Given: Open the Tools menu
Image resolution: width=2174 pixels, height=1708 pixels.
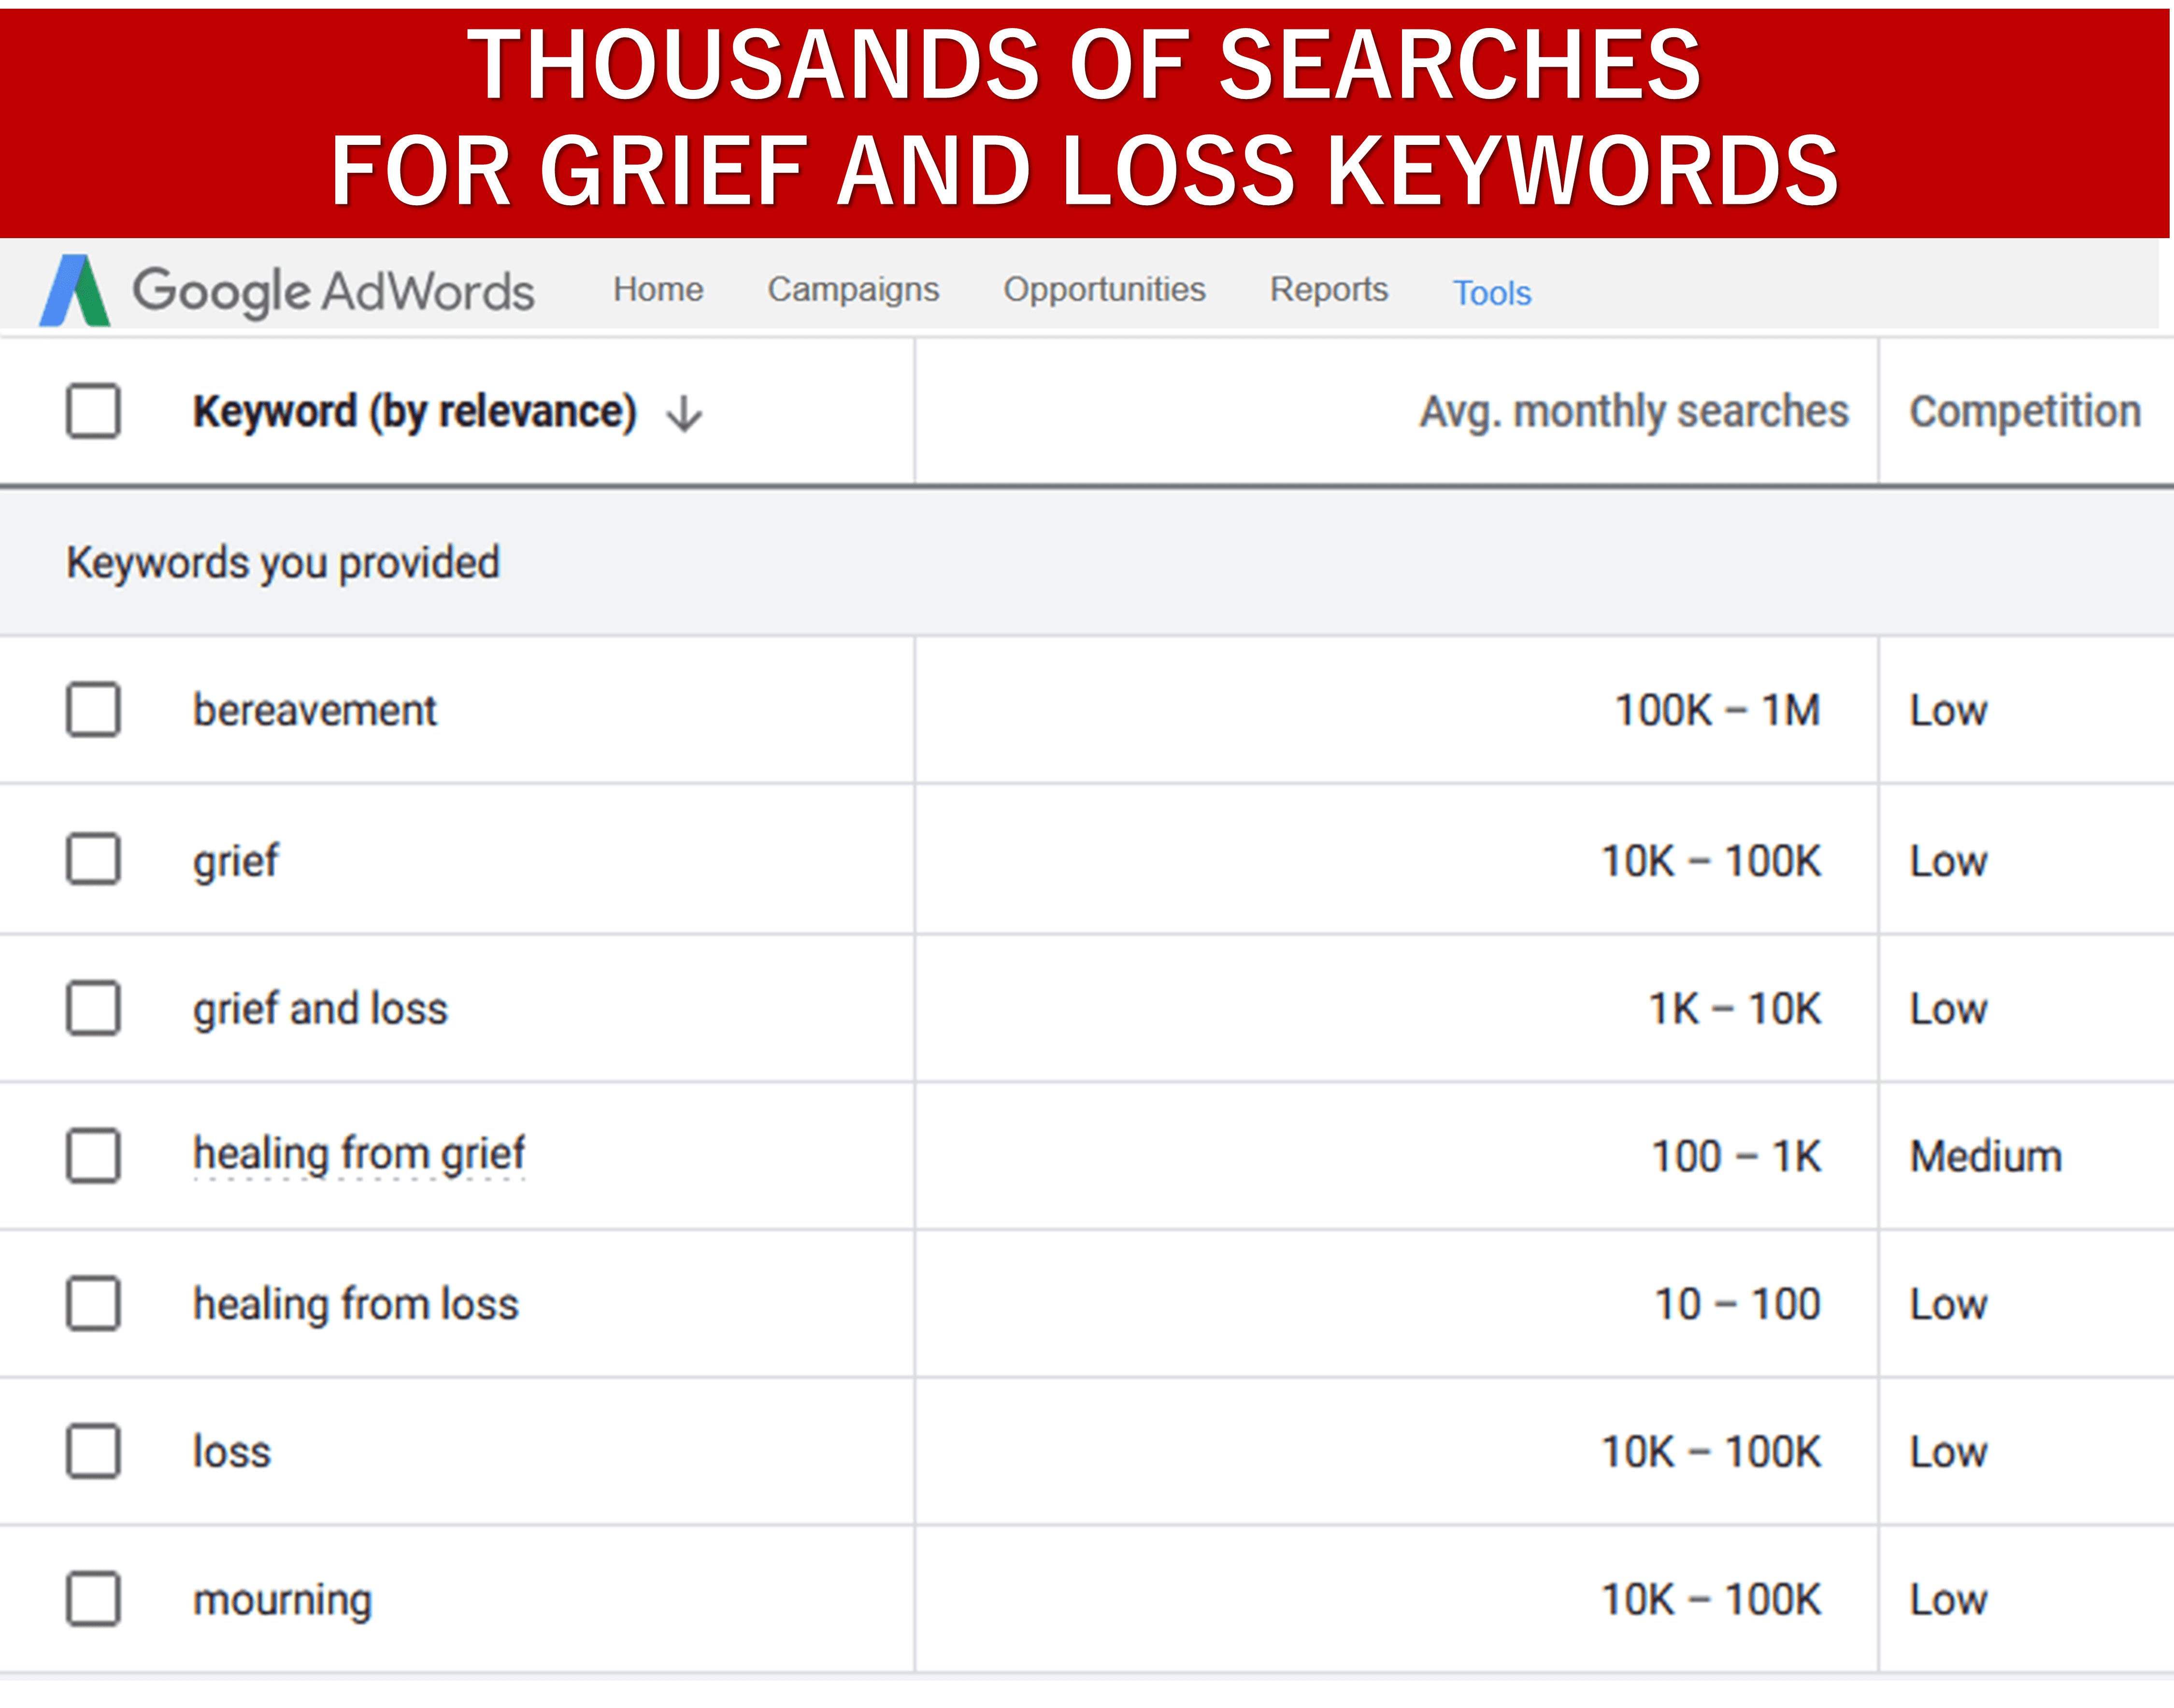Looking at the screenshot, I should coord(1492,293).
